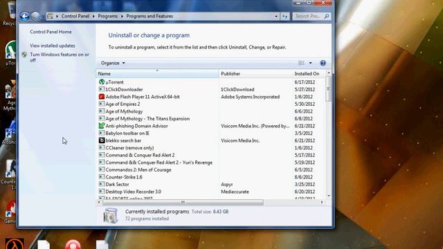Select the 1ClickDownloader entry
443x249 pixels.
pos(124,89)
